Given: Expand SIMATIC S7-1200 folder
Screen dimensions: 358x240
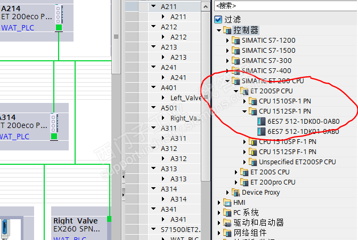Looking at the screenshot, I should pyautogui.click(x=227, y=41).
